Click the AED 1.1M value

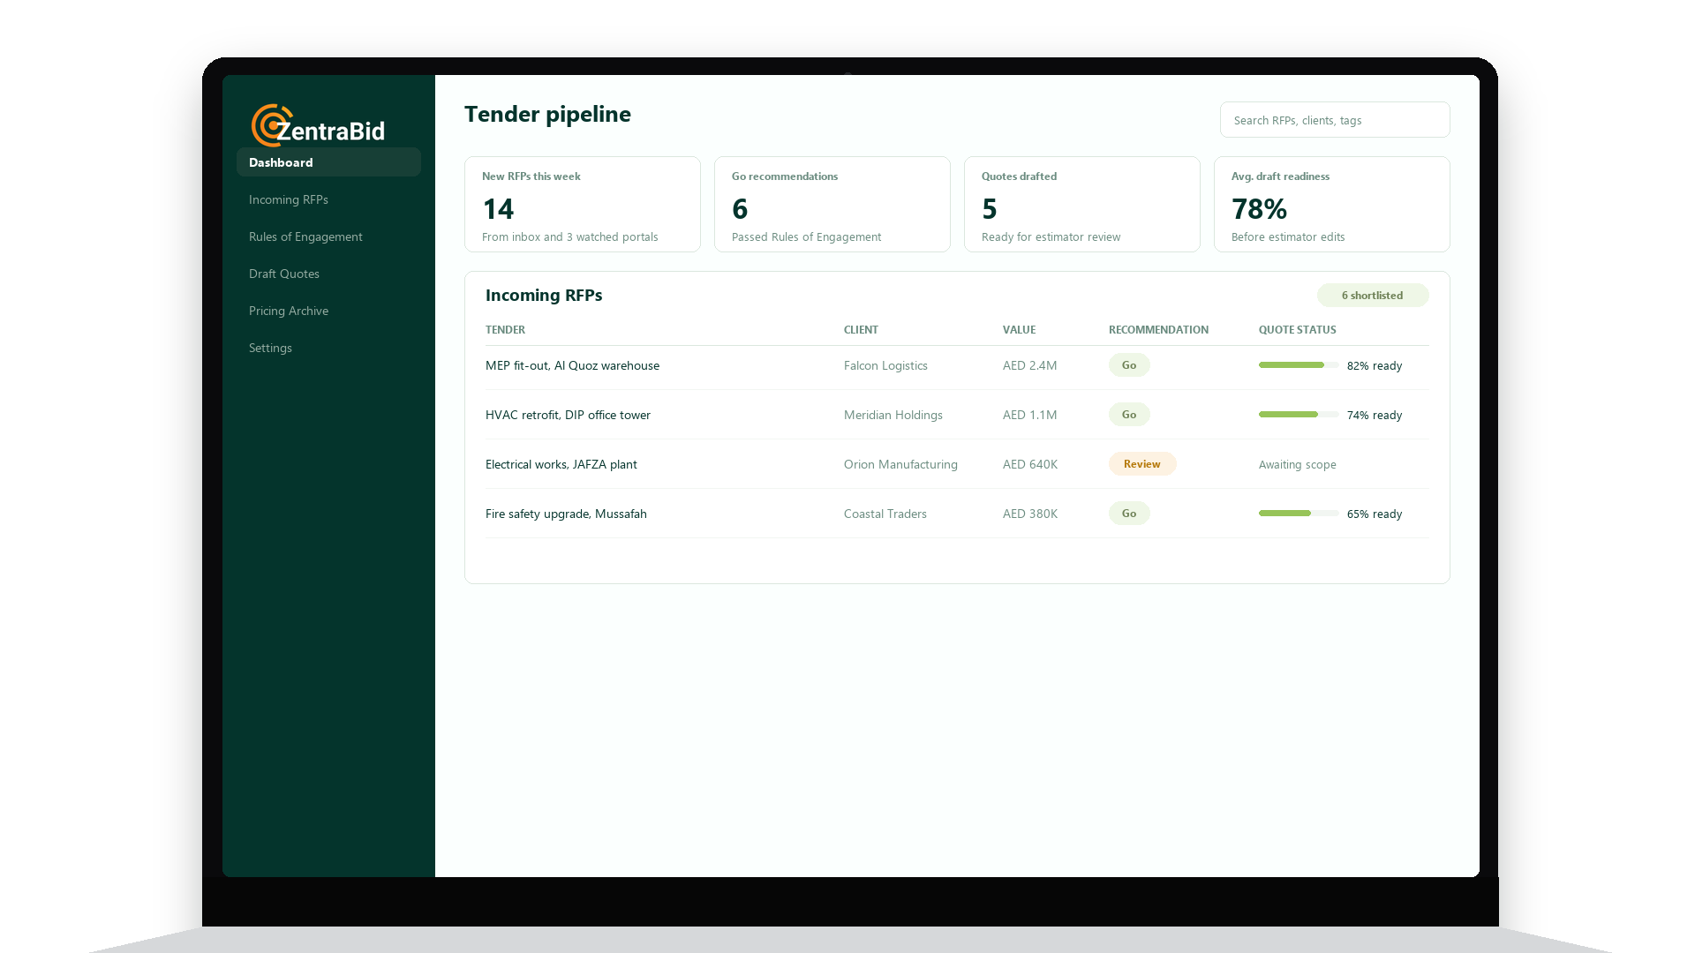1029,415
